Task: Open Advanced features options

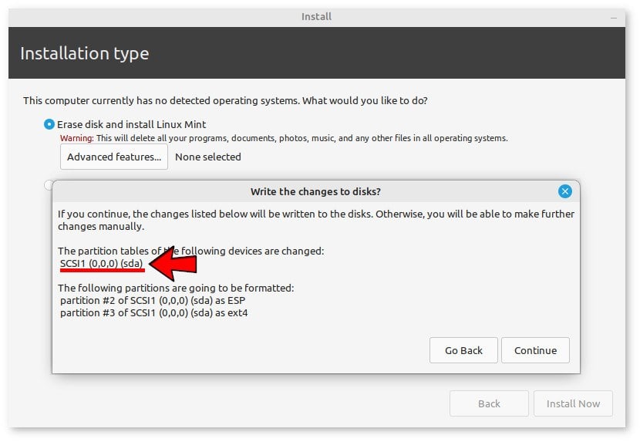Action: click(114, 157)
